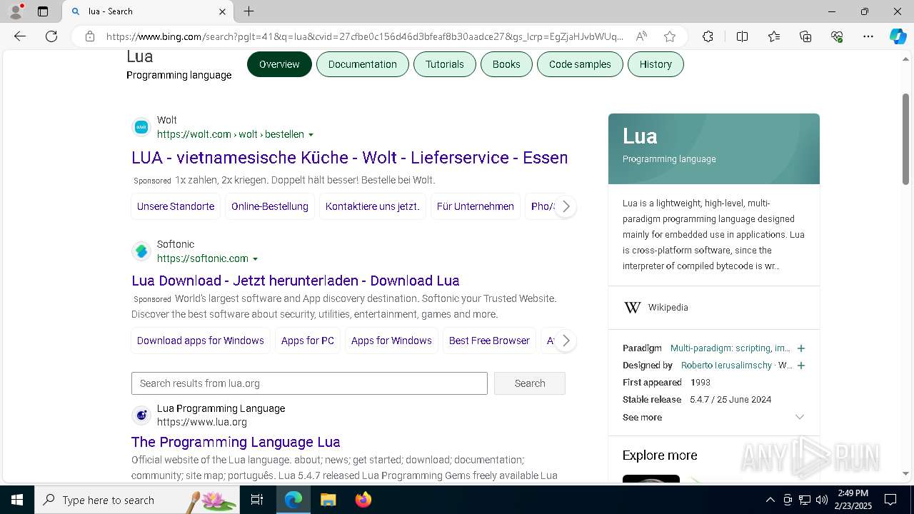Go back to the previous page

tap(20, 36)
